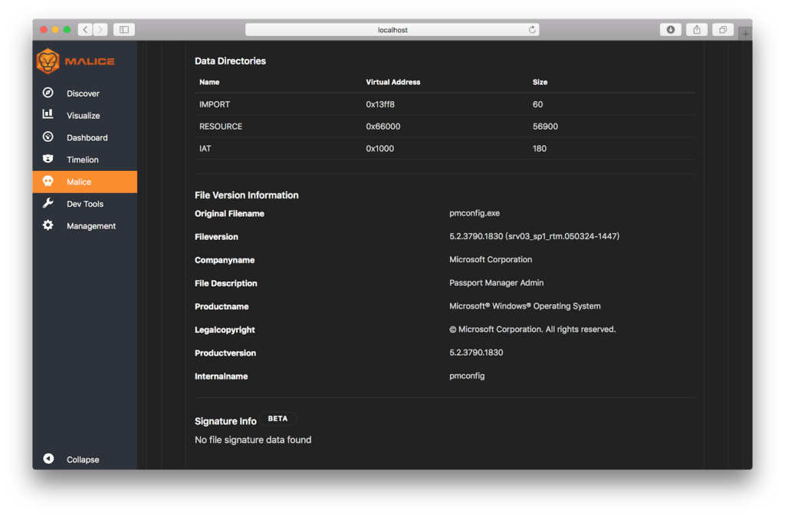Open the Timelion menu item
785x516 pixels.
(83, 159)
